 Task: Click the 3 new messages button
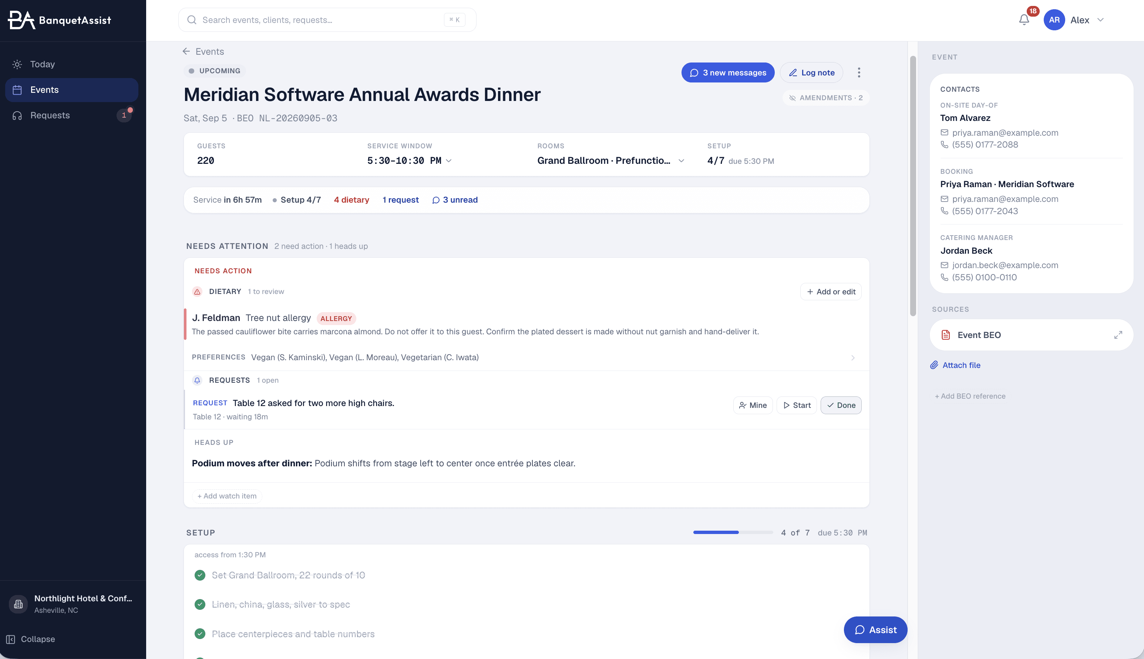727,72
